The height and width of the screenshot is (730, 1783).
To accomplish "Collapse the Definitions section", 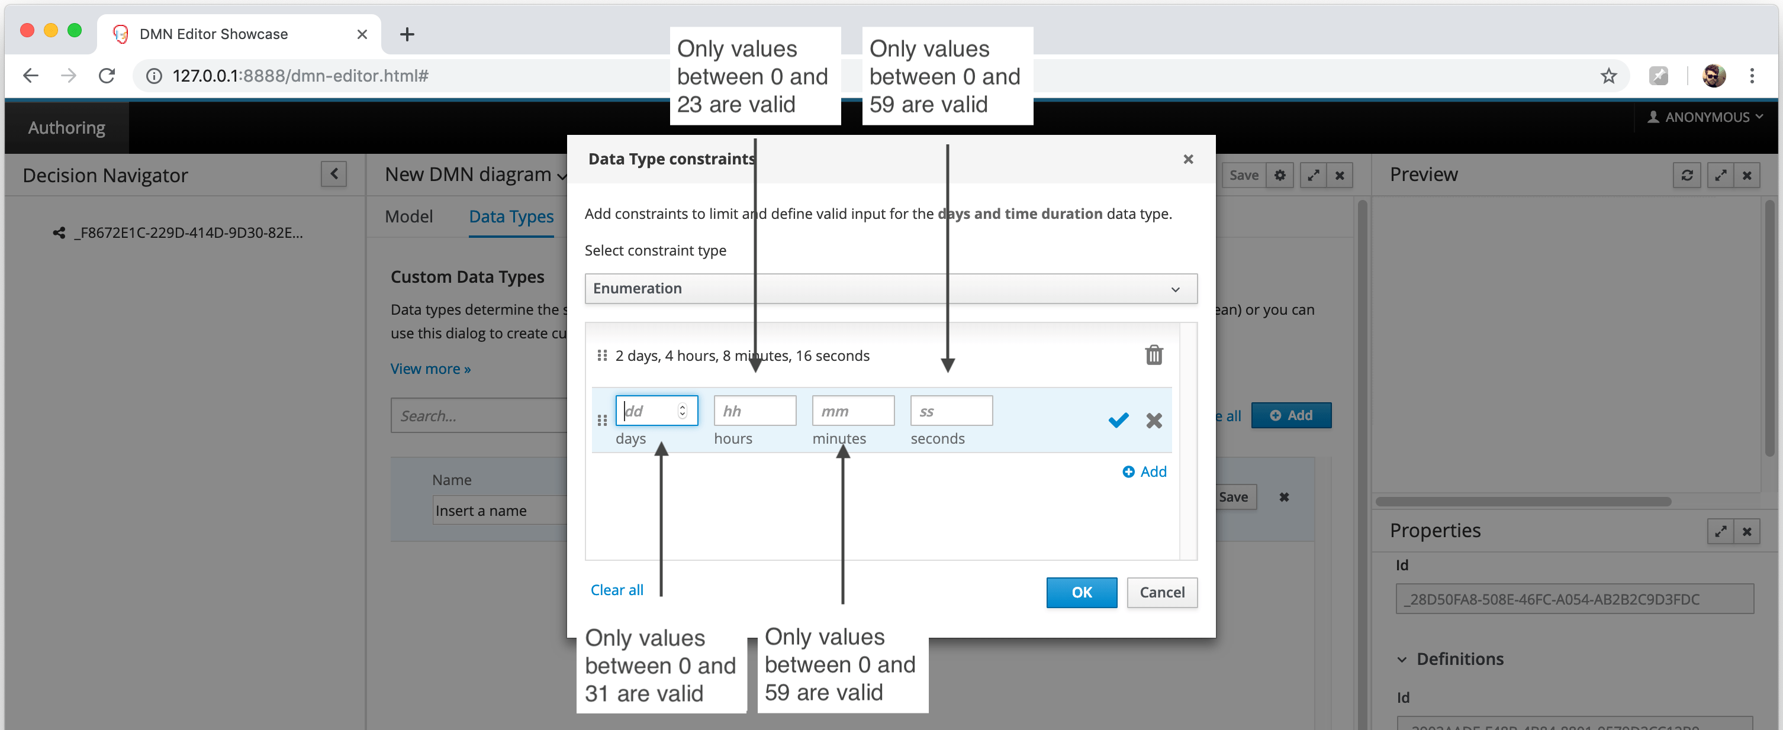I will point(1402,659).
